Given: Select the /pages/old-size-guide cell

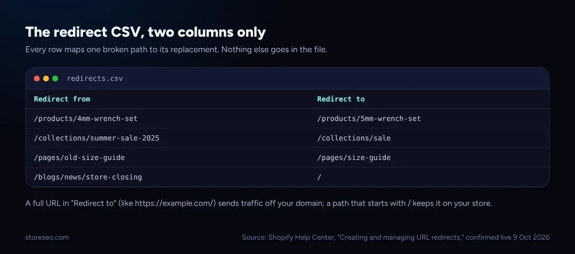Looking at the screenshot, I should pyautogui.click(x=79, y=158).
